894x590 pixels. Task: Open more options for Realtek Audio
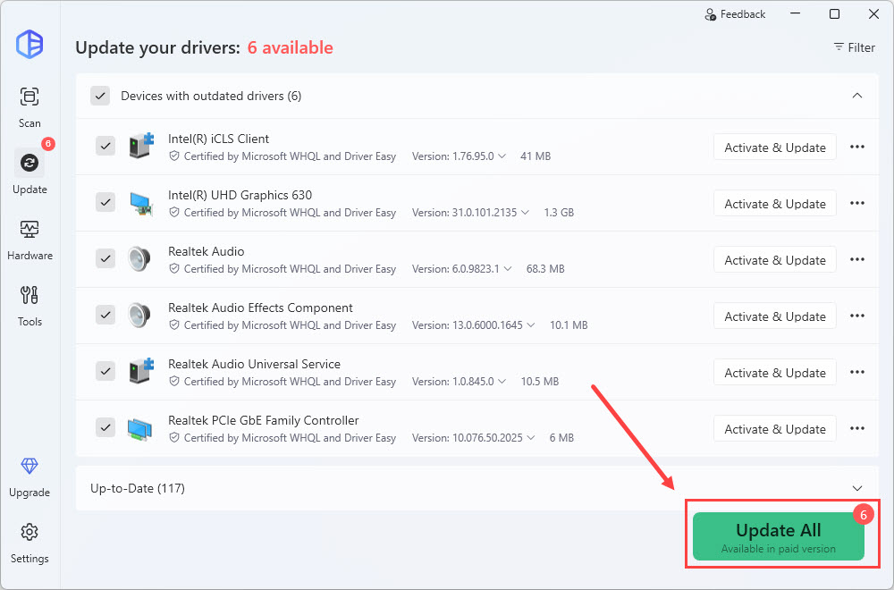coord(856,260)
